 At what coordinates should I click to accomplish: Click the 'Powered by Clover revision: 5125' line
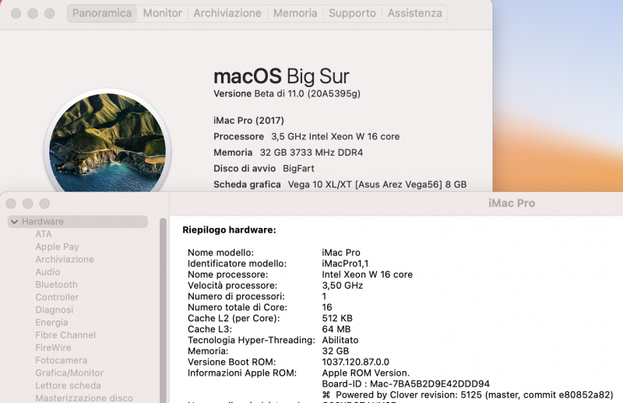tap(468, 394)
